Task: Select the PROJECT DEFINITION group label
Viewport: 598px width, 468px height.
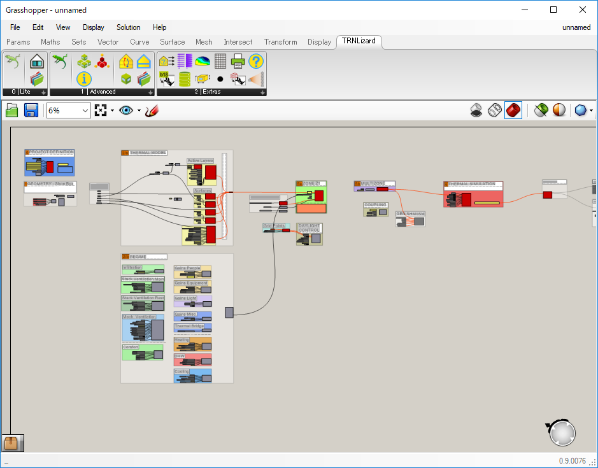Action: click(51, 152)
